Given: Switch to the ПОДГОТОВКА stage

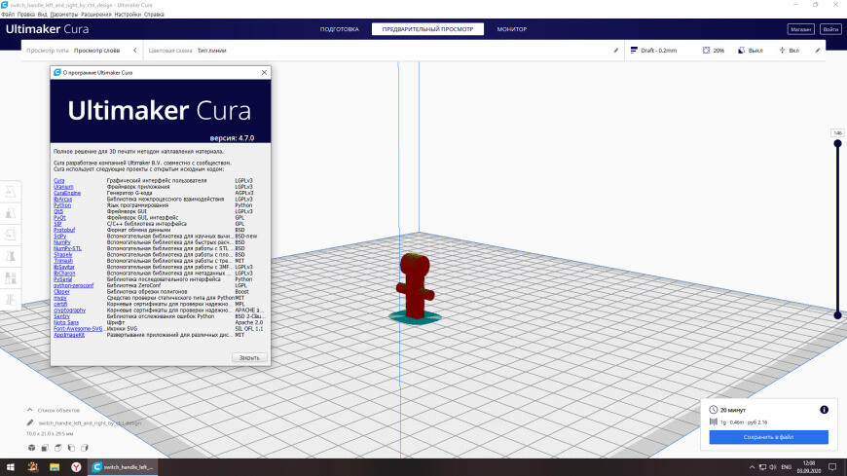Looking at the screenshot, I should point(339,29).
